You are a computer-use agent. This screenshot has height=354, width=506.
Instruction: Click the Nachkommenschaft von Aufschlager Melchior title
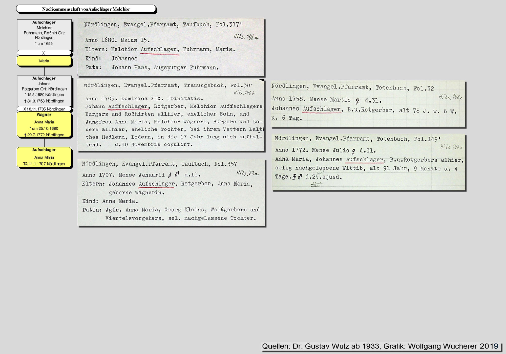click(86, 9)
